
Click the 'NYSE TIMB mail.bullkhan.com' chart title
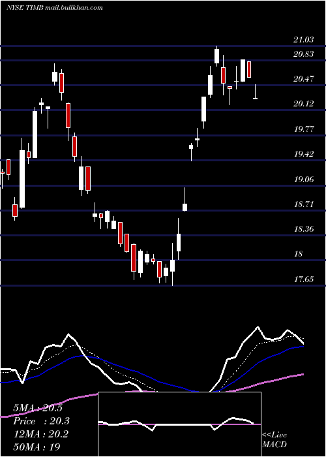click(54, 8)
